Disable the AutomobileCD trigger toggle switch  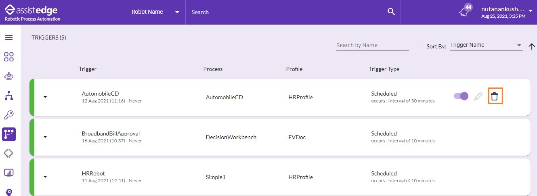461,96
